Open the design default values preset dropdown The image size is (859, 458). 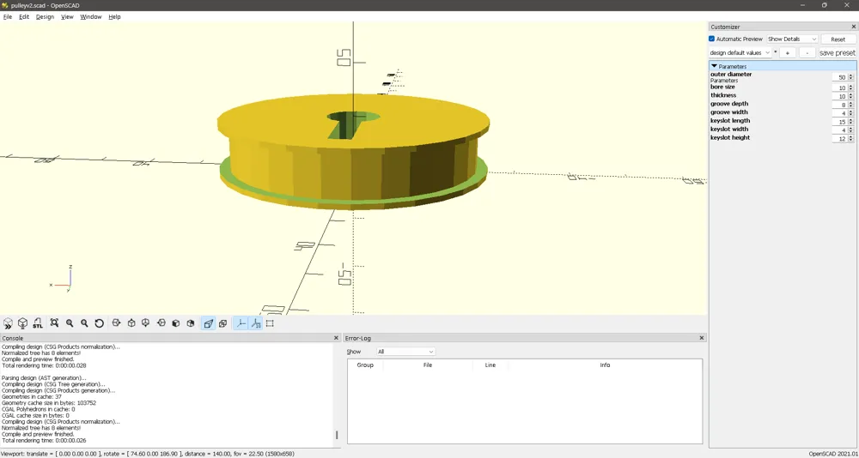point(740,52)
